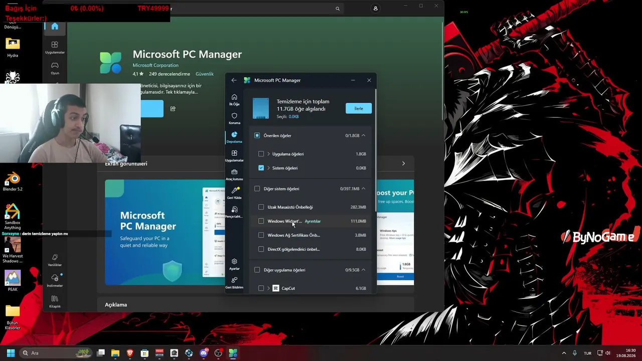Screen dimensions: 642x361
Task: Collapse the Diğer uygulama öğeleri section
Action: point(364,270)
